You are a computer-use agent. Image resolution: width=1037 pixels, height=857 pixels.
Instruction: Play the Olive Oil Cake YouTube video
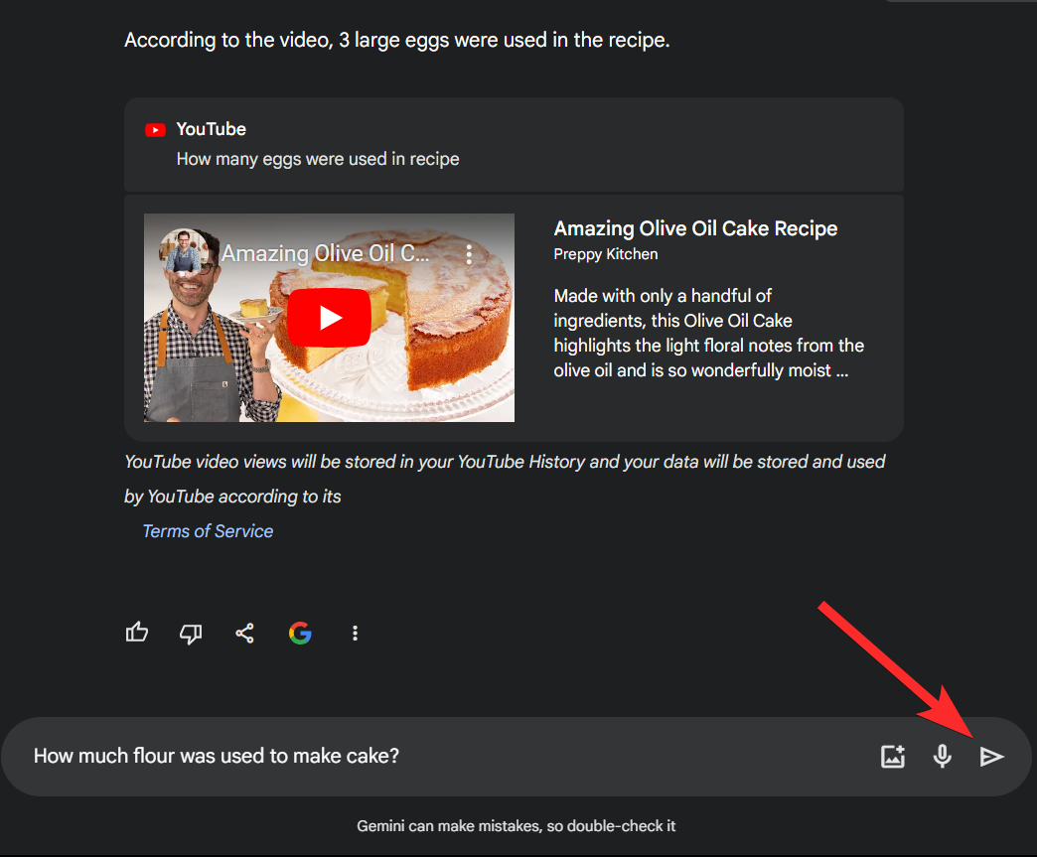click(330, 318)
